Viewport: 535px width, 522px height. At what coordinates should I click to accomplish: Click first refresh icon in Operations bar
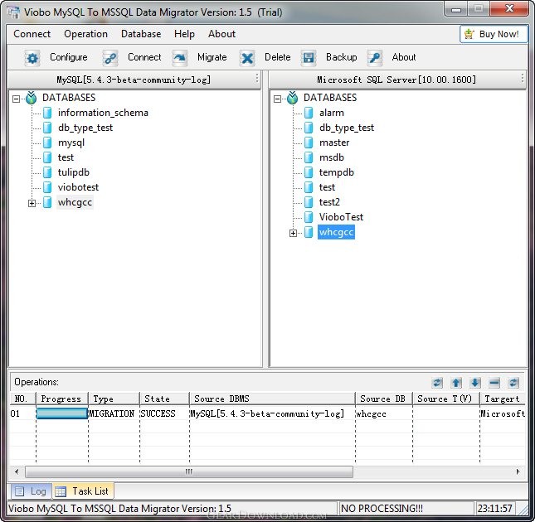click(x=437, y=383)
